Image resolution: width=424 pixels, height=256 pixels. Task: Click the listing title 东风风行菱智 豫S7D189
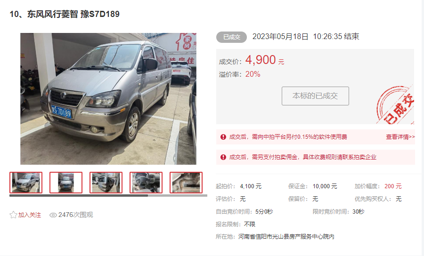[65, 14]
